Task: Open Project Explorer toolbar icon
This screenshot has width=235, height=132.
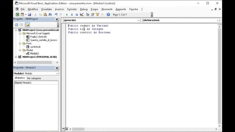Action: (88, 15)
